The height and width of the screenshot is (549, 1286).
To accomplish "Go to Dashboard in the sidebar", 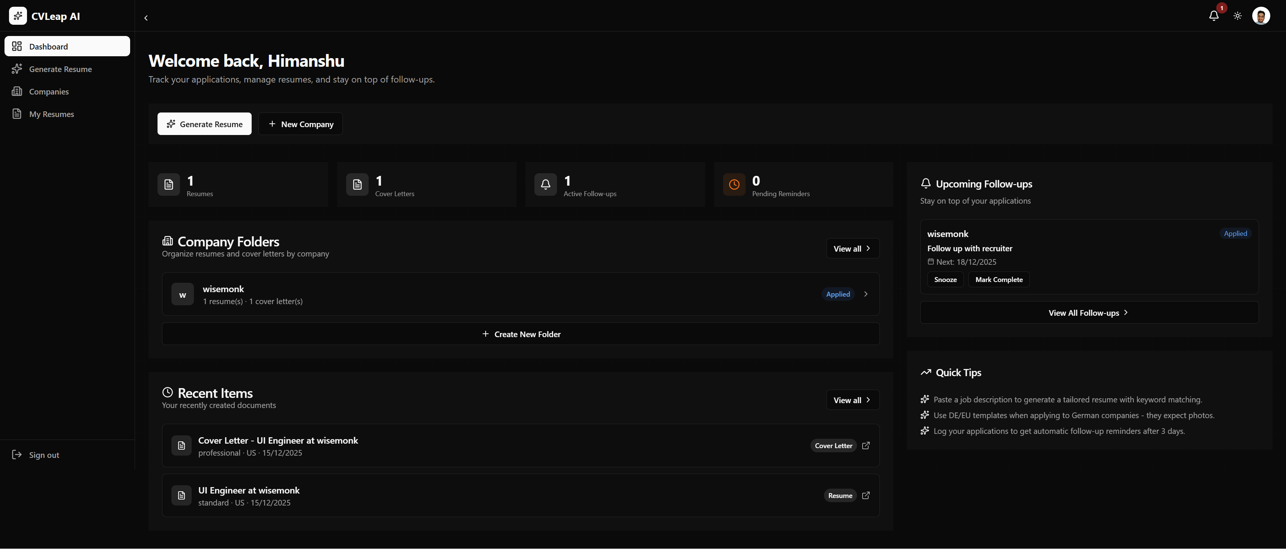I will pyautogui.click(x=68, y=46).
